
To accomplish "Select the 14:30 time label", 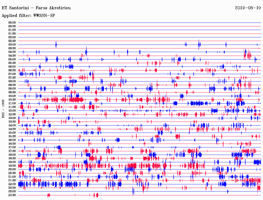I will pos(12,129).
